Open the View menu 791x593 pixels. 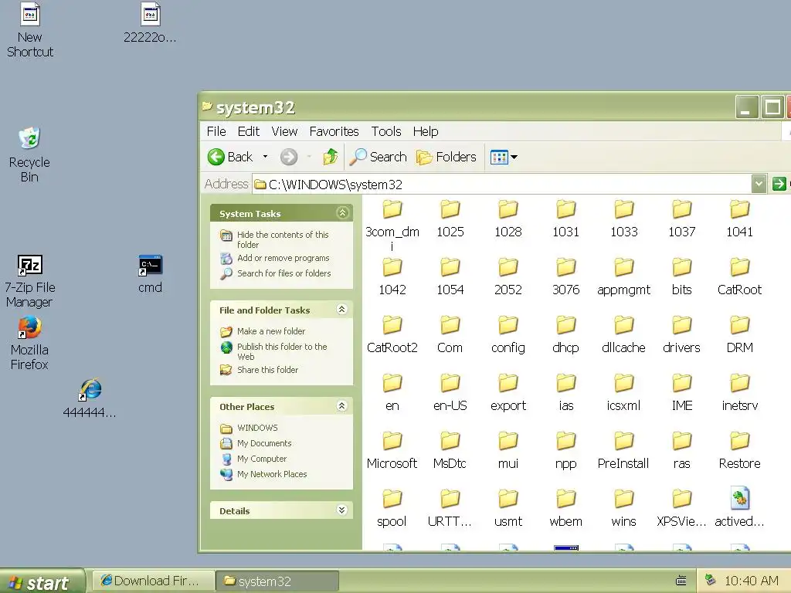click(x=284, y=131)
